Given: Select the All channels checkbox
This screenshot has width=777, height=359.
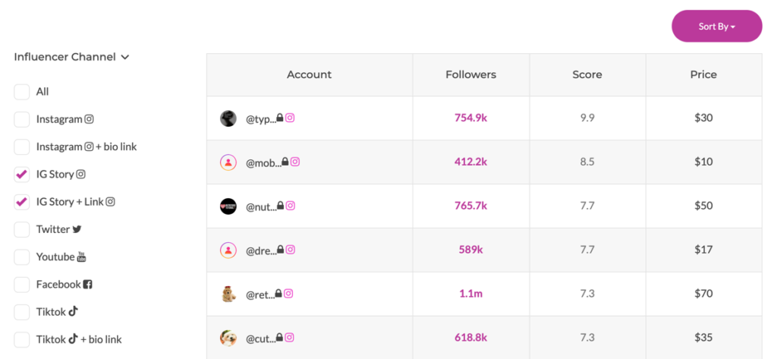Looking at the screenshot, I should click(x=22, y=92).
